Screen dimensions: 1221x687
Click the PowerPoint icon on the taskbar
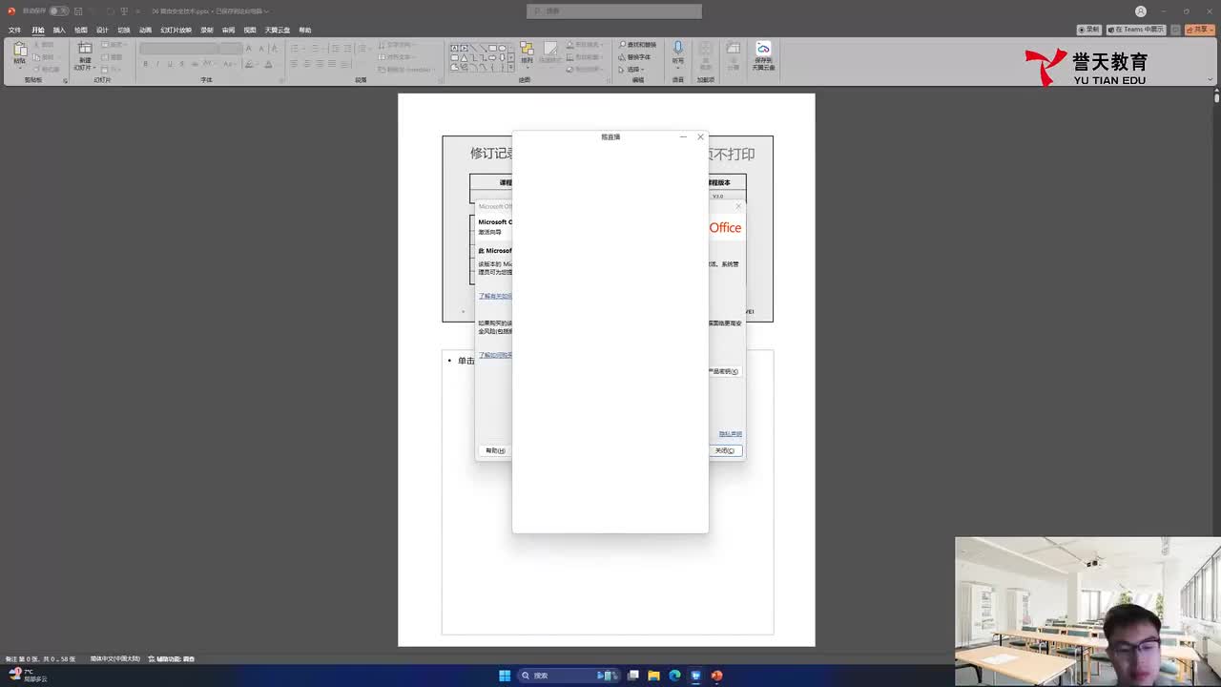pos(716,676)
